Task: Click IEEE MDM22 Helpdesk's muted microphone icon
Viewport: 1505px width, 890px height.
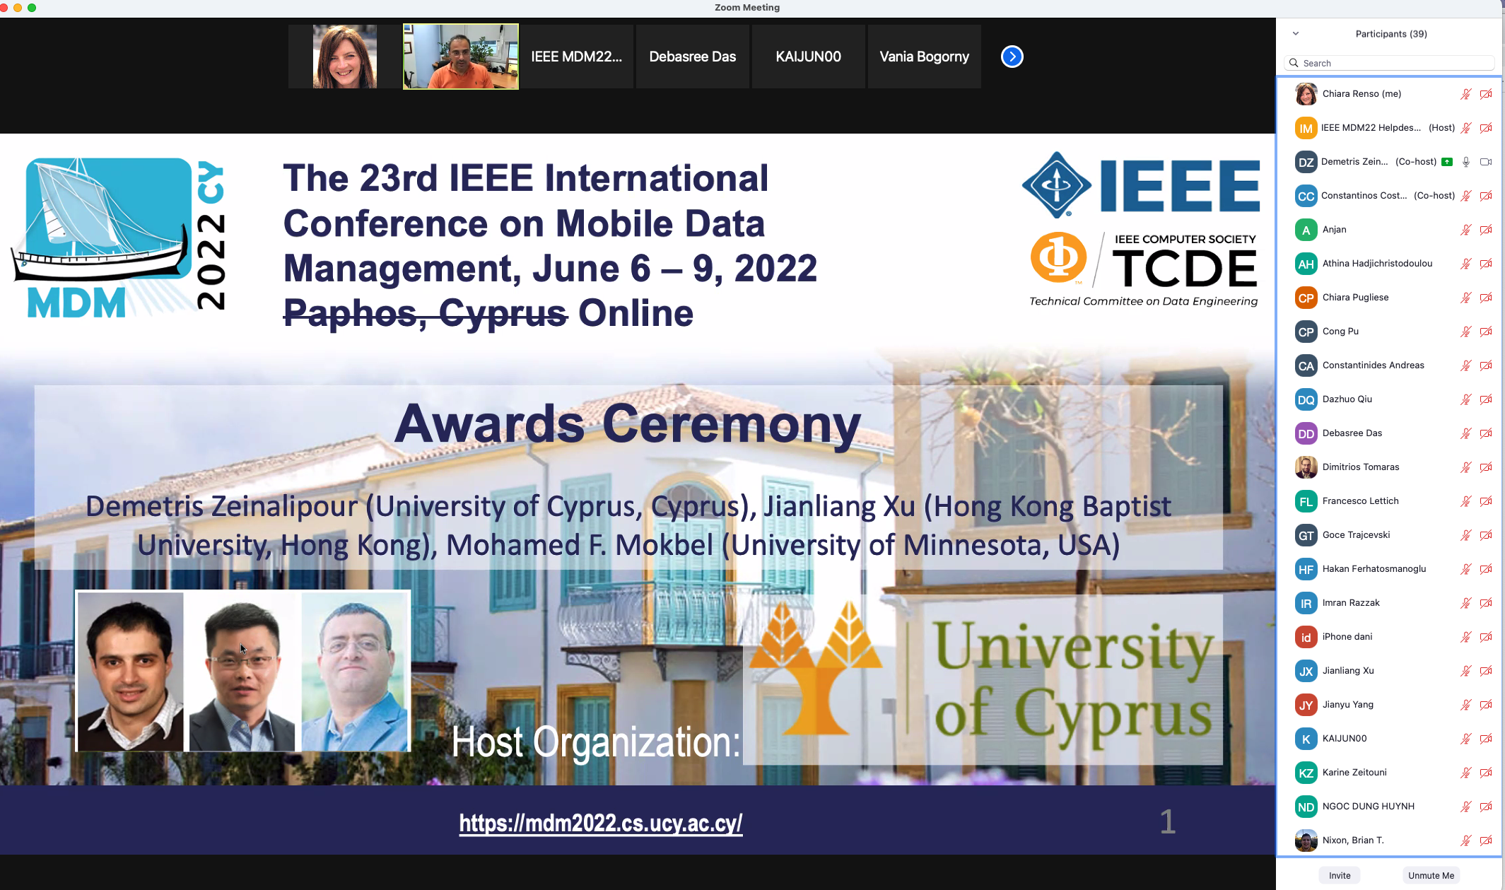Action: 1466,128
